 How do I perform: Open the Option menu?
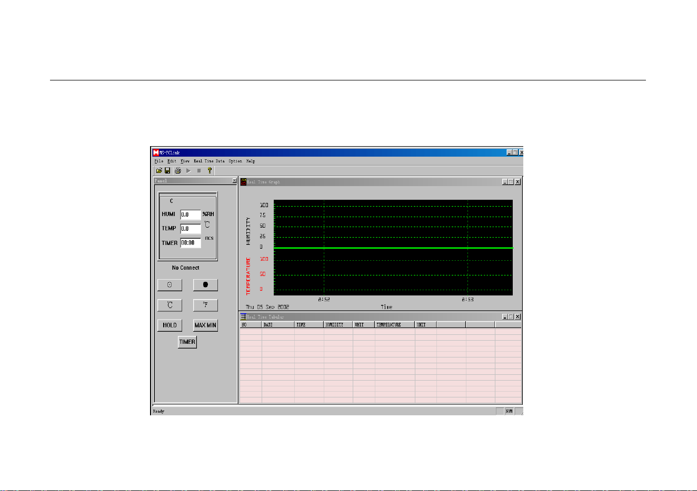(x=235, y=161)
